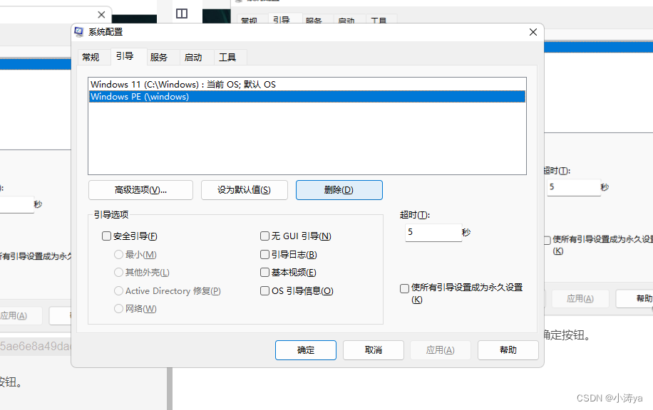Image resolution: width=653 pixels, height=410 pixels.
Task: Switch to the 常规 tab
Action: click(91, 58)
